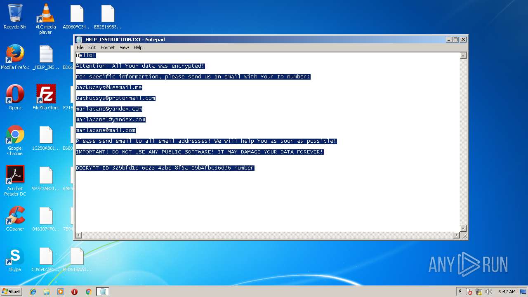This screenshot has width=528, height=297.
Task: Open FileZilla Client shortcut
Action: 46,98
